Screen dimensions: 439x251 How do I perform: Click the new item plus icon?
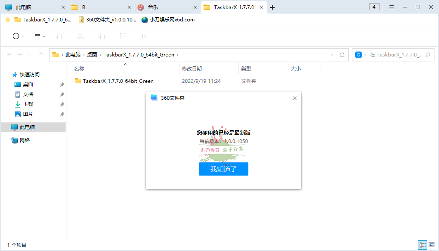[17, 36]
